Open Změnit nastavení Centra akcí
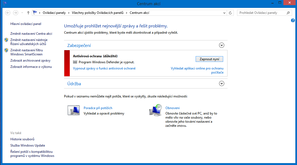Image resolution: width=297 pixels, height=165 pixels. coord(31,34)
